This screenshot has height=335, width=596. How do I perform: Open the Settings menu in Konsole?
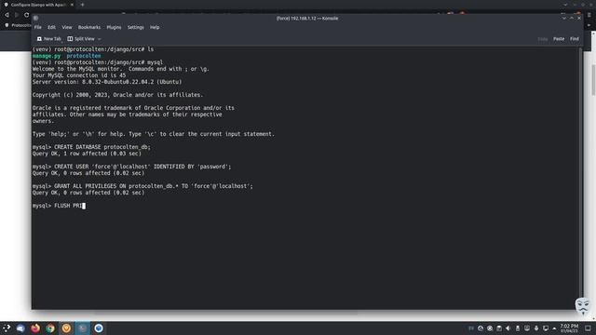point(135,27)
